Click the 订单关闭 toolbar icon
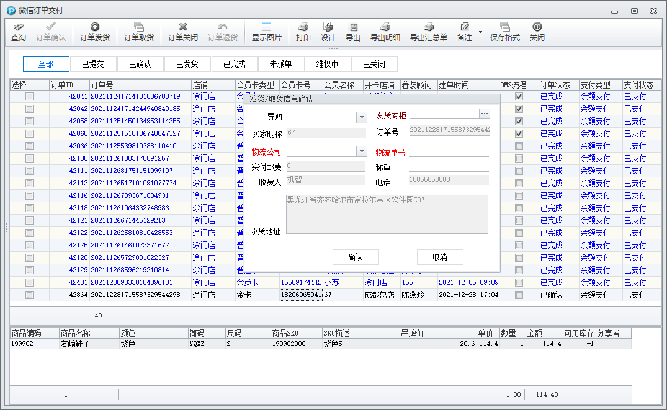The image size is (667, 410). pos(182,27)
